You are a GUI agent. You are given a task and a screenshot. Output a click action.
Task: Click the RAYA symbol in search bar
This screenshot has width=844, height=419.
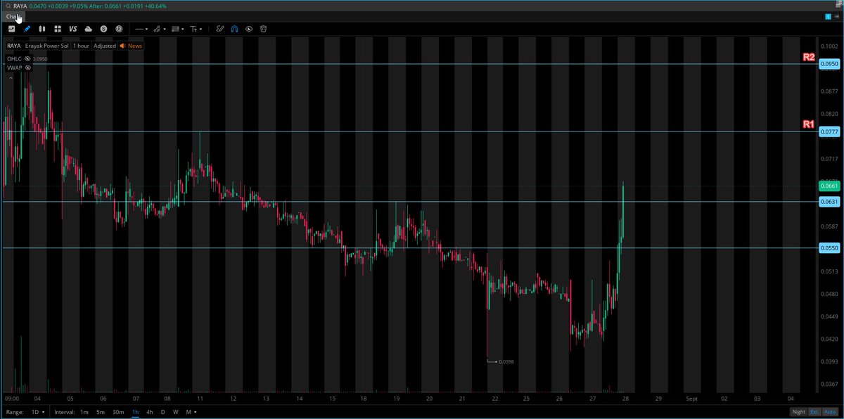tap(20, 6)
